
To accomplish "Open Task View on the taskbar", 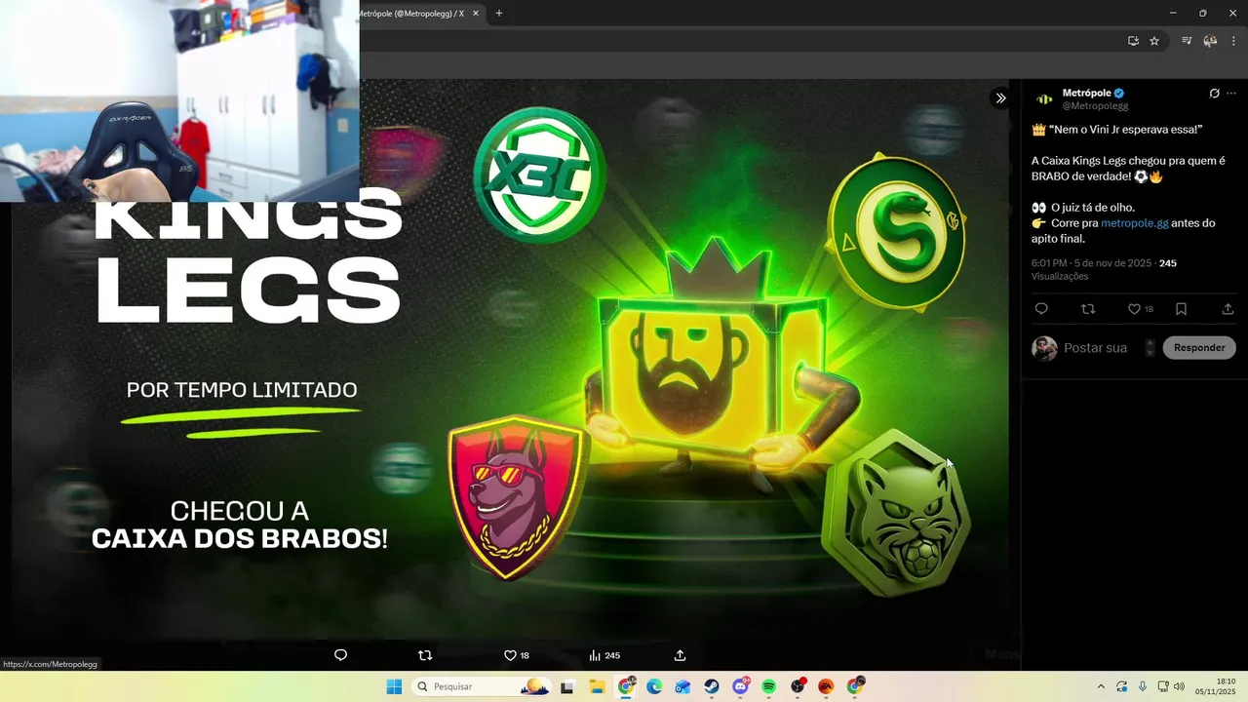I will pos(567,686).
